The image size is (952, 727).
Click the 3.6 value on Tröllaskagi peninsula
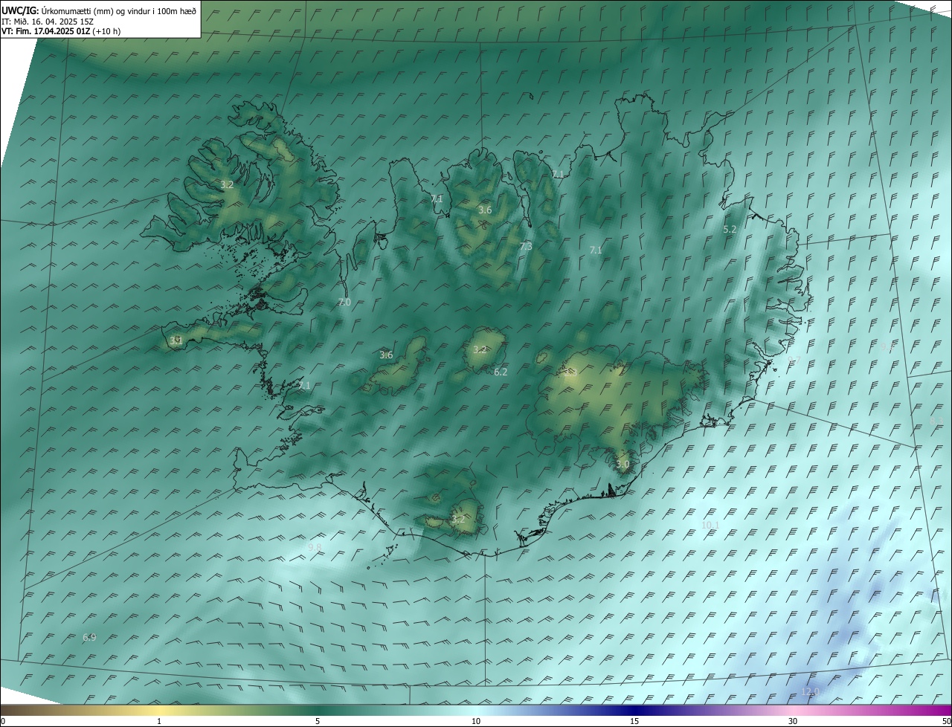[x=485, y=210]
